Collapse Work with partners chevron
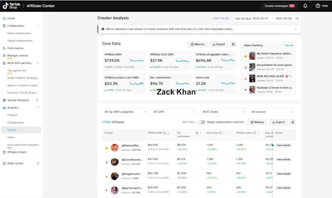 click(38, 63)
